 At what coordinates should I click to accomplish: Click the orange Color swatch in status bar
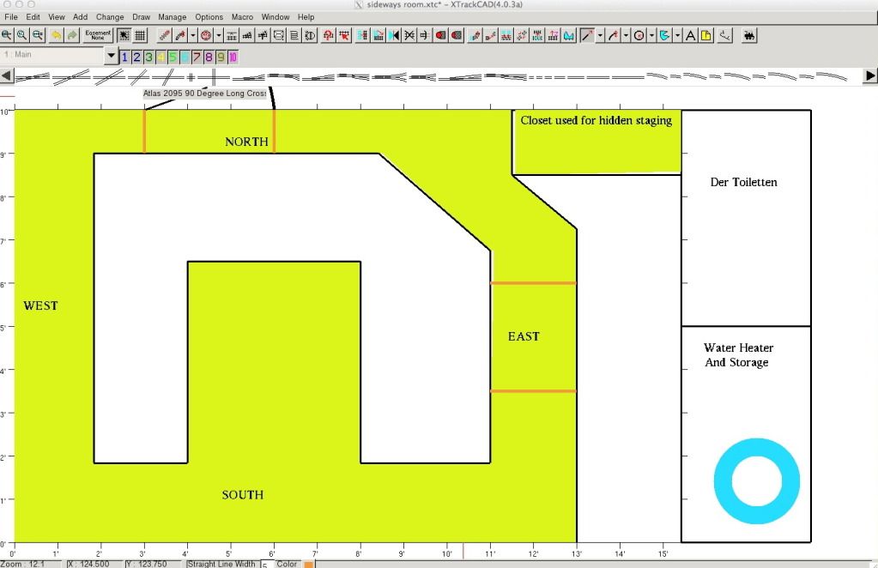click(309, 565)
